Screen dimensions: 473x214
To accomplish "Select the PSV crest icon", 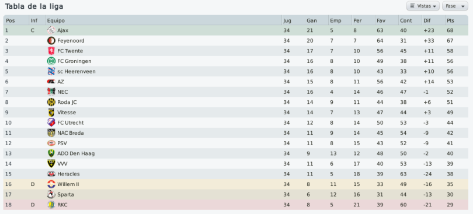I will 51,143.
